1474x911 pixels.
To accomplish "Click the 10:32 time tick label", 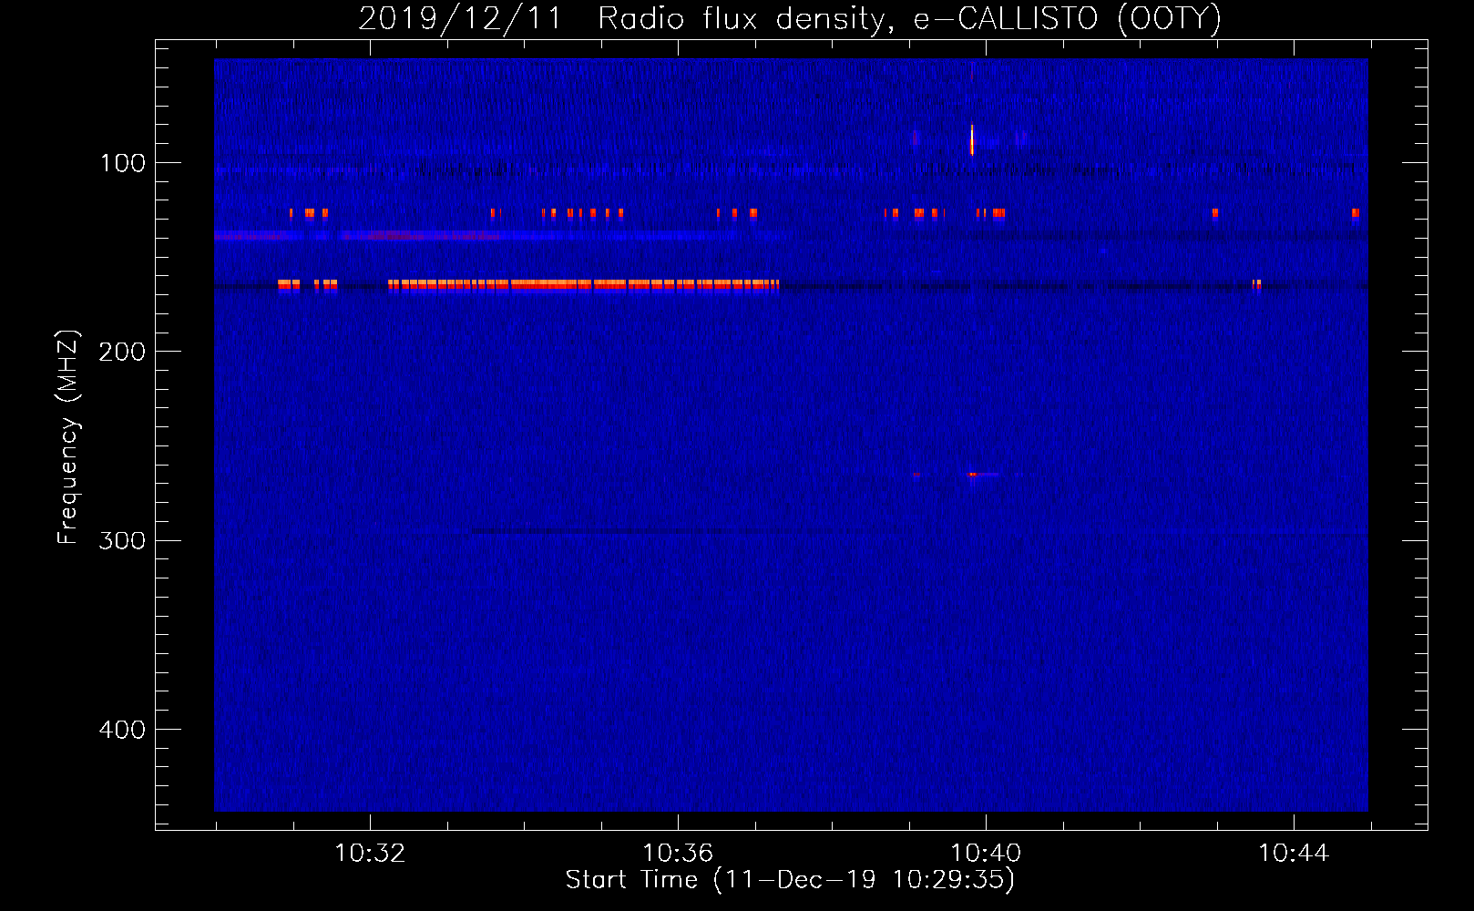I will click(x=370, y=854).
